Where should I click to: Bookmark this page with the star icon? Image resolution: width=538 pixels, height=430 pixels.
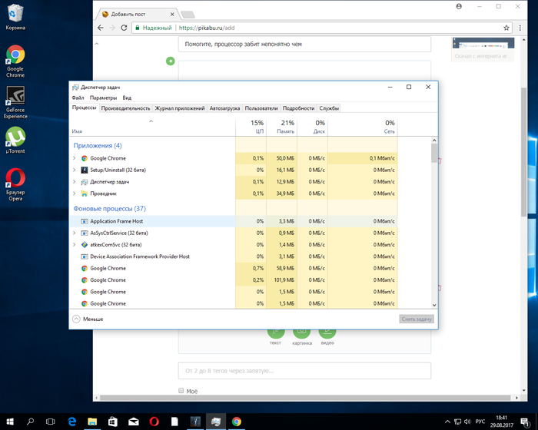coord(506,28)
